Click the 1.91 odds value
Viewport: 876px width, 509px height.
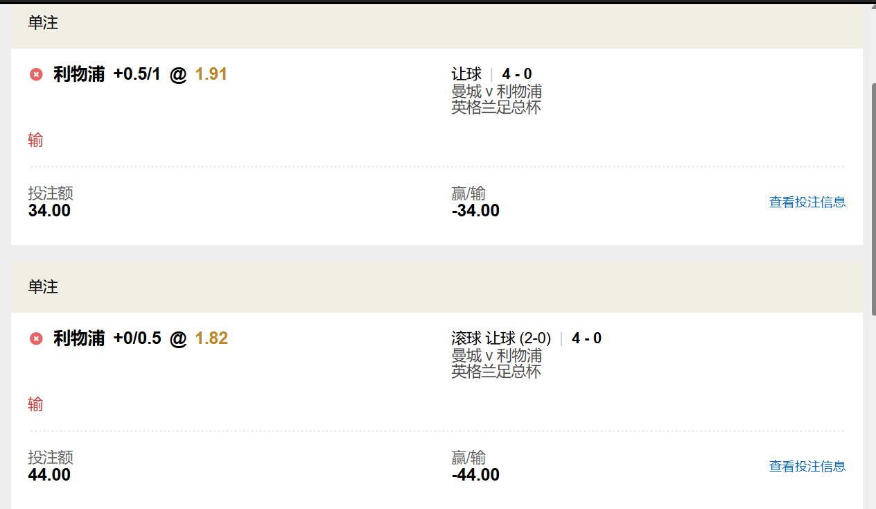211,74
